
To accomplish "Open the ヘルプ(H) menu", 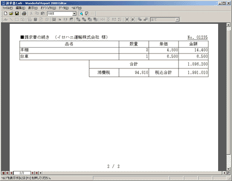I will (x=76, y=8).
